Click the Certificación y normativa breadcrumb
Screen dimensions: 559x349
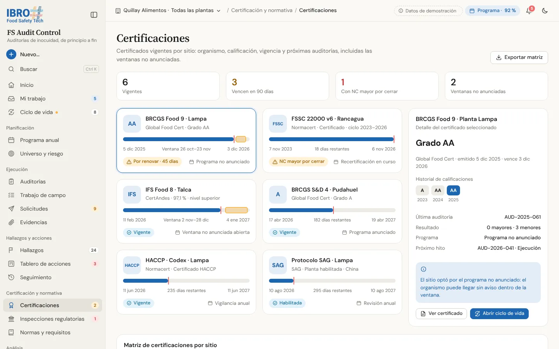click(x=262, y=10)
